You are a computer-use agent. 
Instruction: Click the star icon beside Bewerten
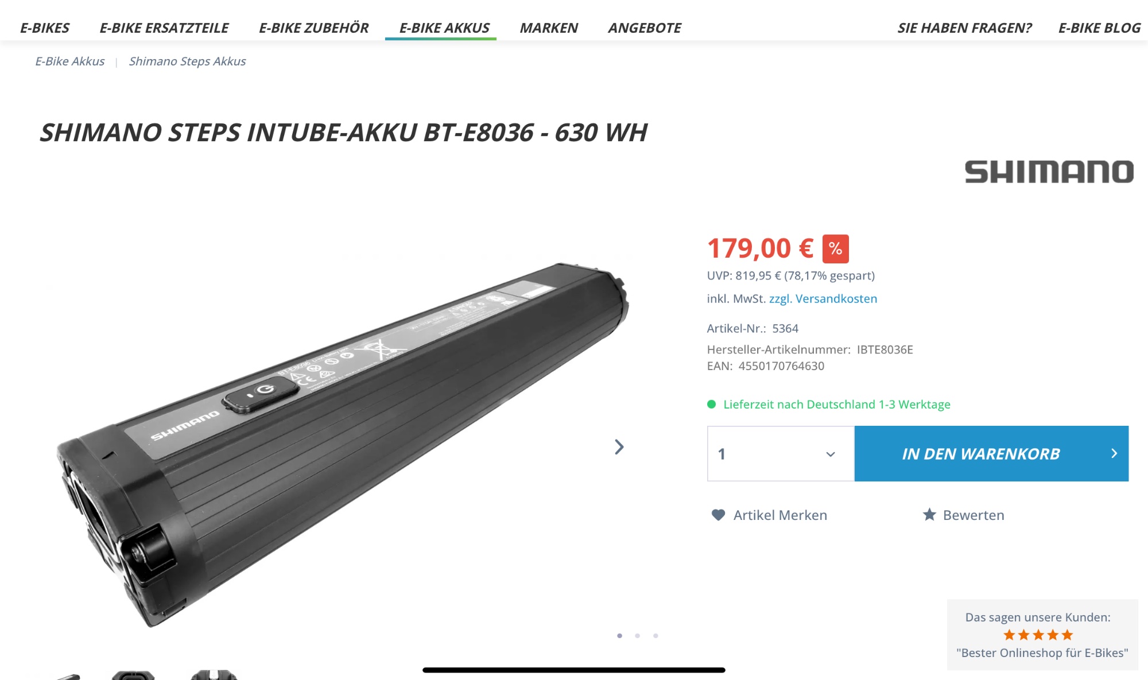[x=929, y=514]
